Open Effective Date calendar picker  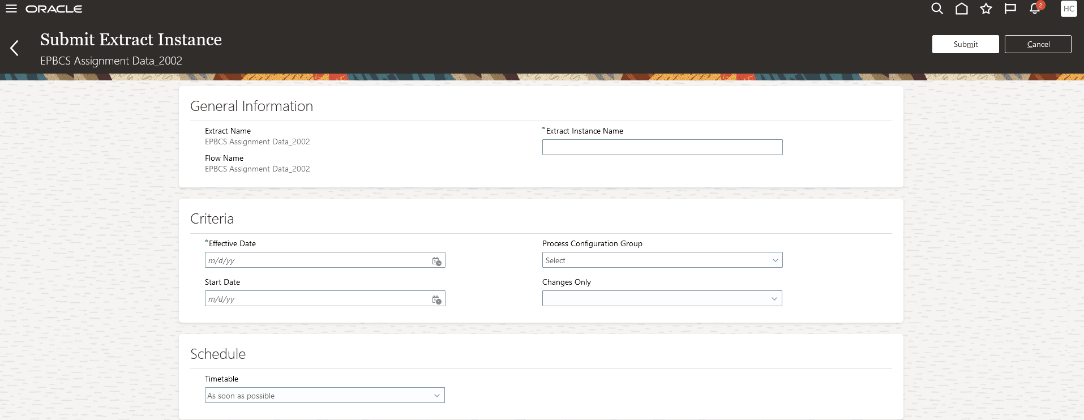[x=437, y=261]
